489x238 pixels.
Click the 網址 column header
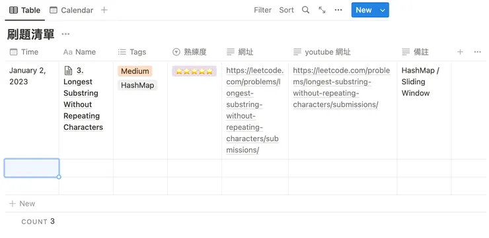pos(255,52)
